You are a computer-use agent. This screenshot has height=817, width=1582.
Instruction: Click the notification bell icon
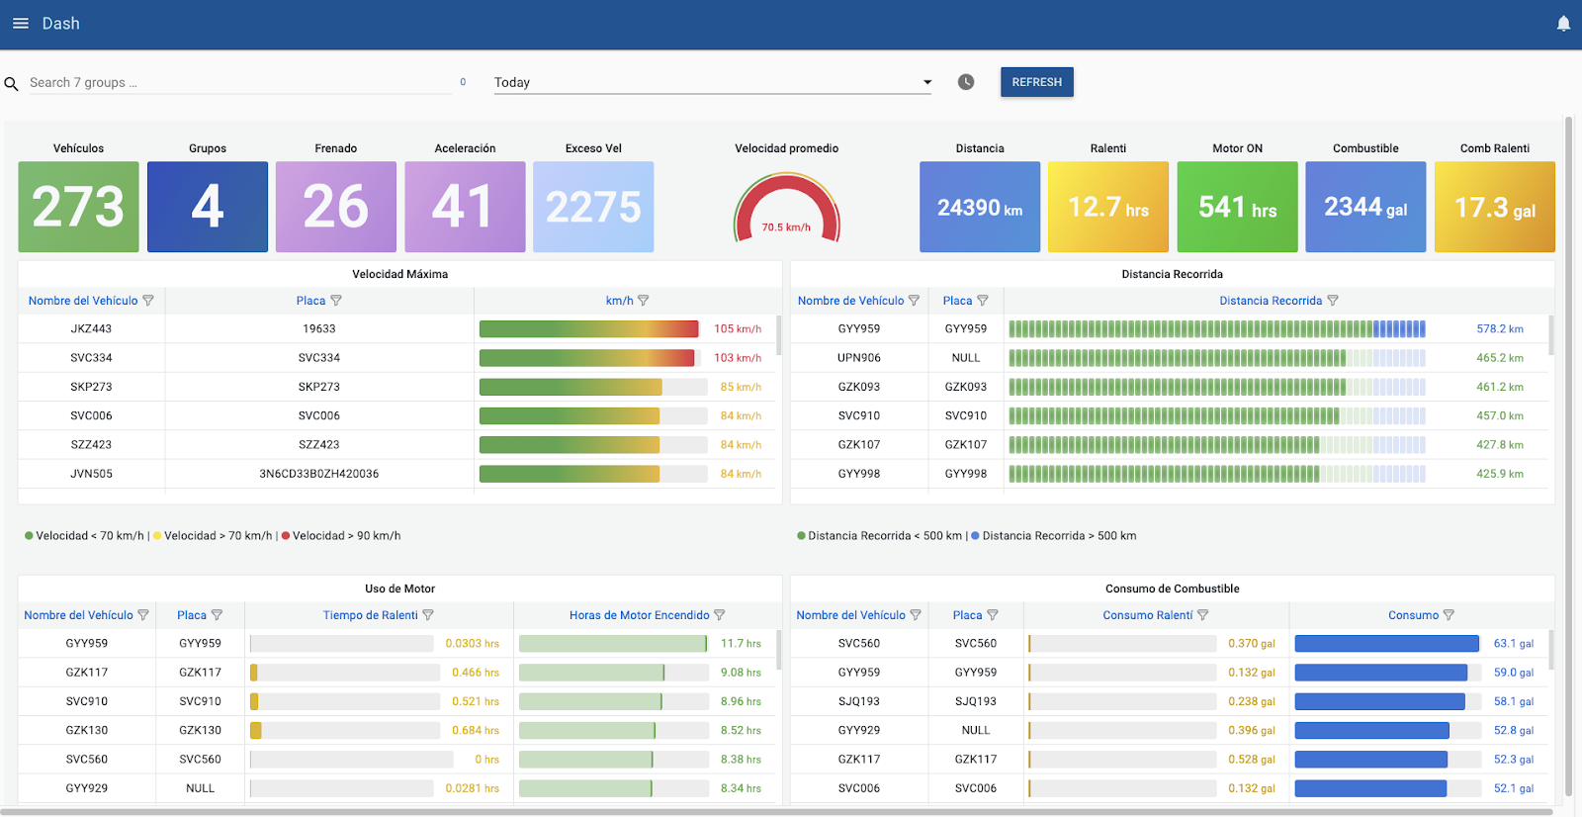1563,24
